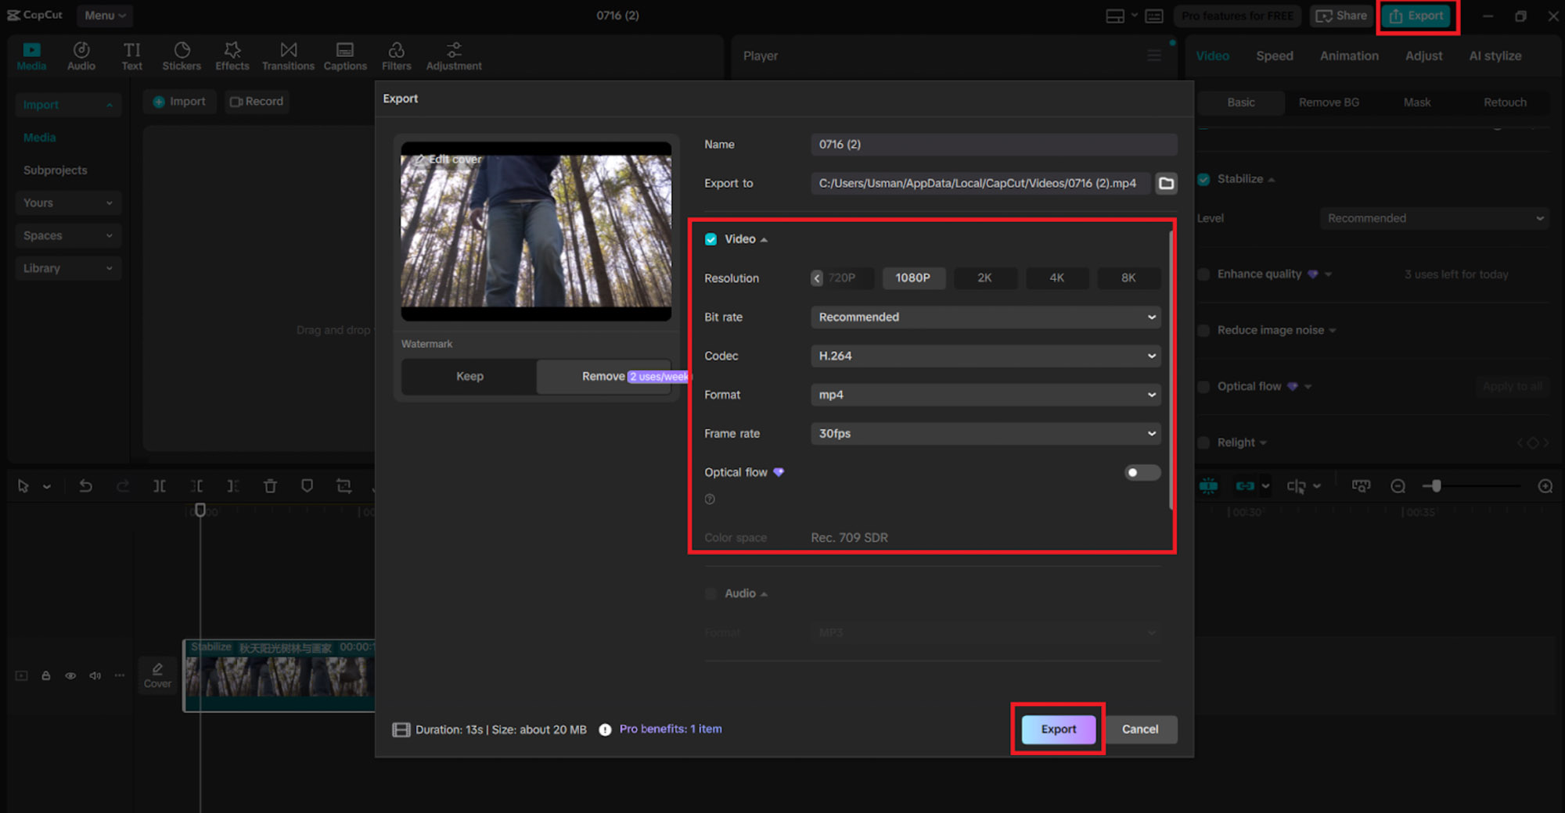
Task: Expand the Library section
Action: click(68, 268)
